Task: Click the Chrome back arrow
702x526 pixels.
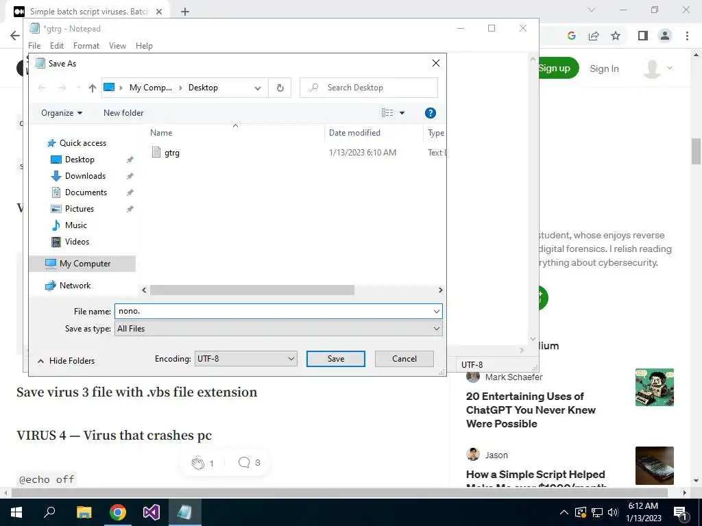Action: 15,36
